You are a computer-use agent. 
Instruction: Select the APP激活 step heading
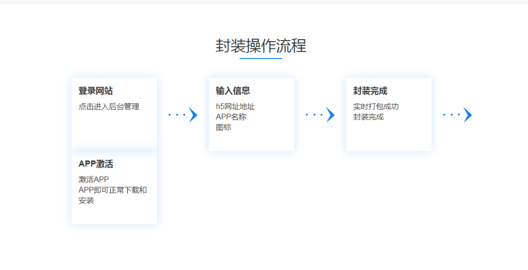[x=95, y=164]
